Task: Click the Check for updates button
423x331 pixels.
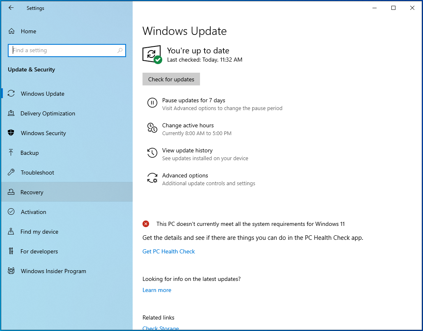Action: click(171, 79)
